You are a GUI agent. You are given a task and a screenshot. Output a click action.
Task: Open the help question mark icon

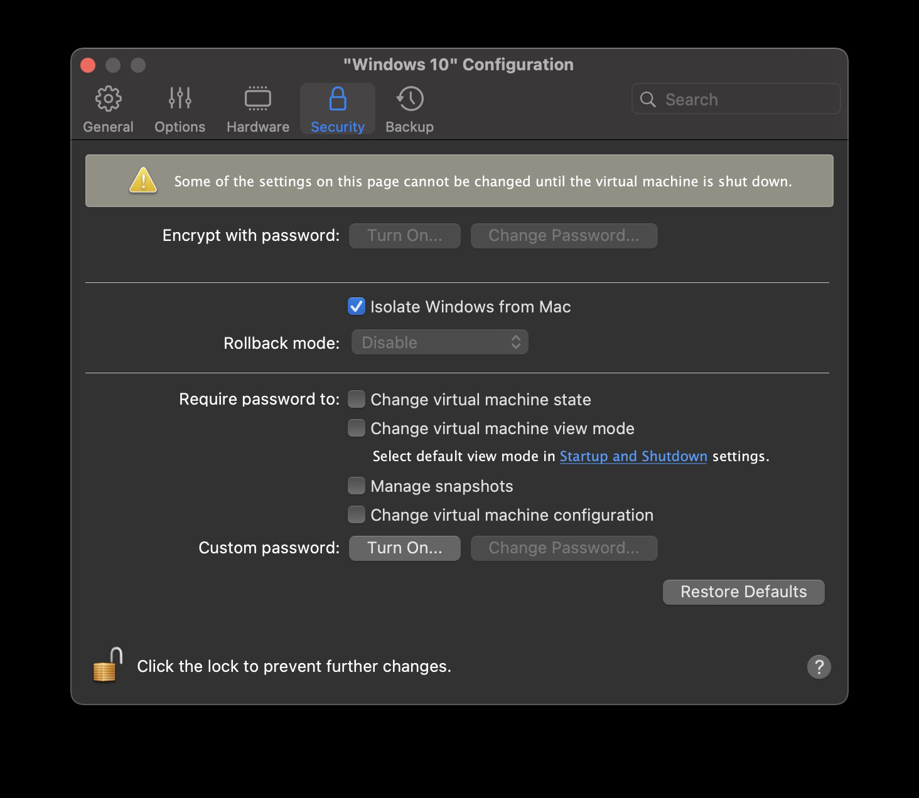(x=819, y=666)
